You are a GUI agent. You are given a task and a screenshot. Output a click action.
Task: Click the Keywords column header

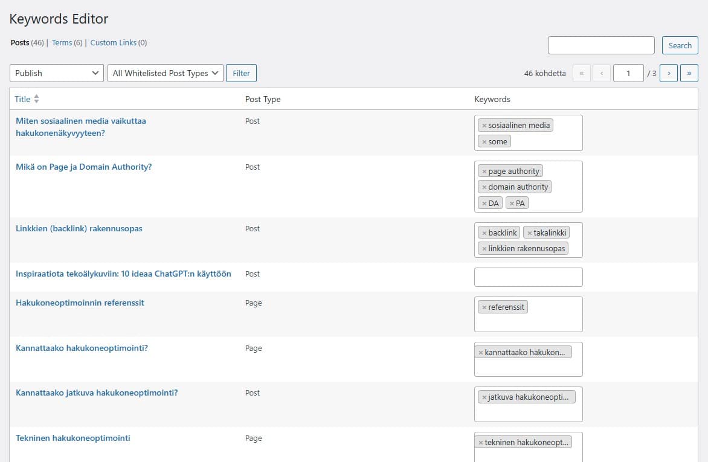(x=492, y=99)
